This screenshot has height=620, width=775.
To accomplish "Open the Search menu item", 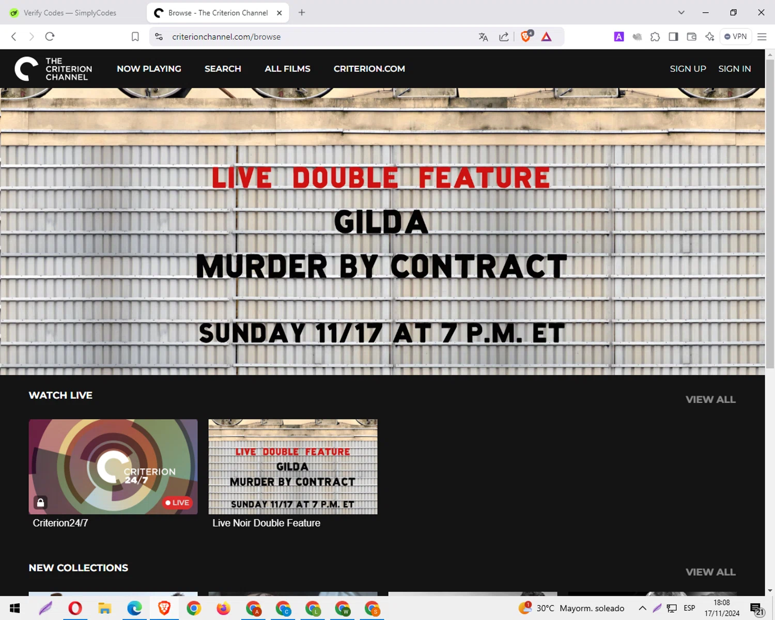I will (x=223, y=69).
